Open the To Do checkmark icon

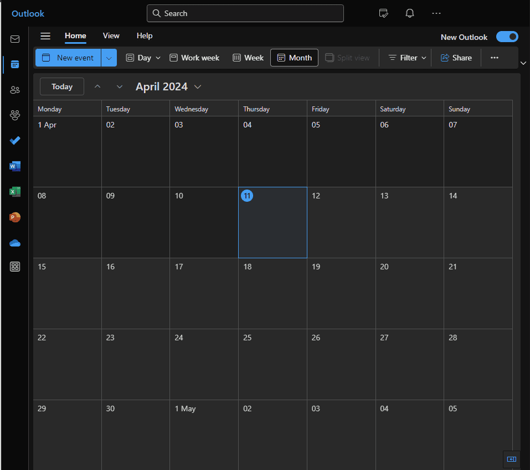(15, 140)
